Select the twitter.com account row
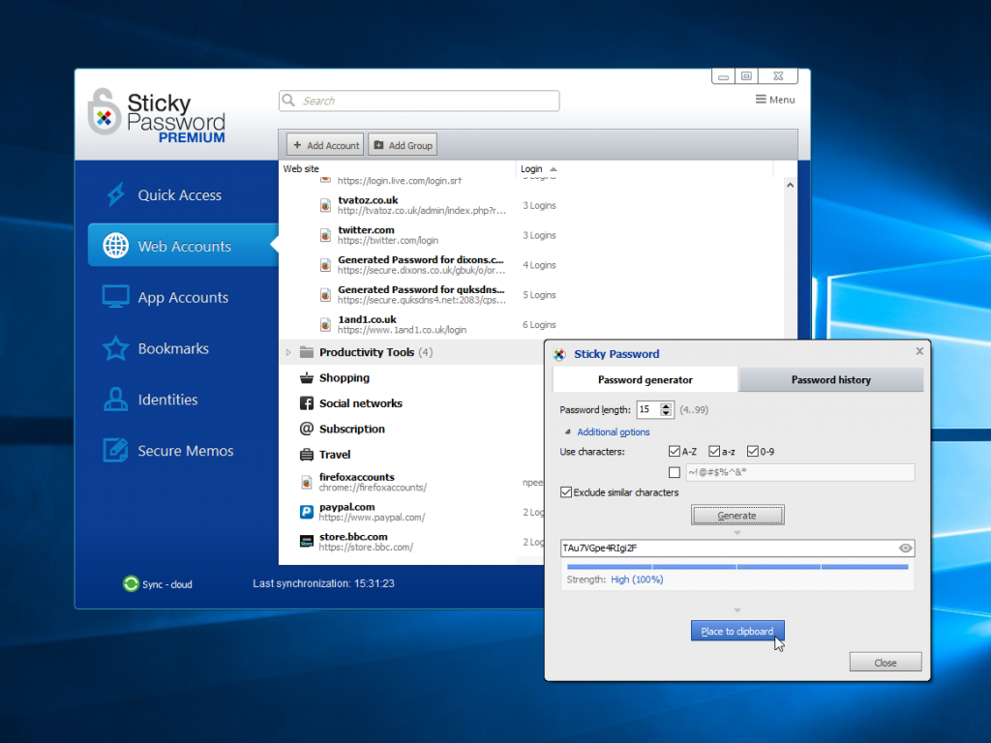Viewport: 991px width, 743px height. coord(531,235)
